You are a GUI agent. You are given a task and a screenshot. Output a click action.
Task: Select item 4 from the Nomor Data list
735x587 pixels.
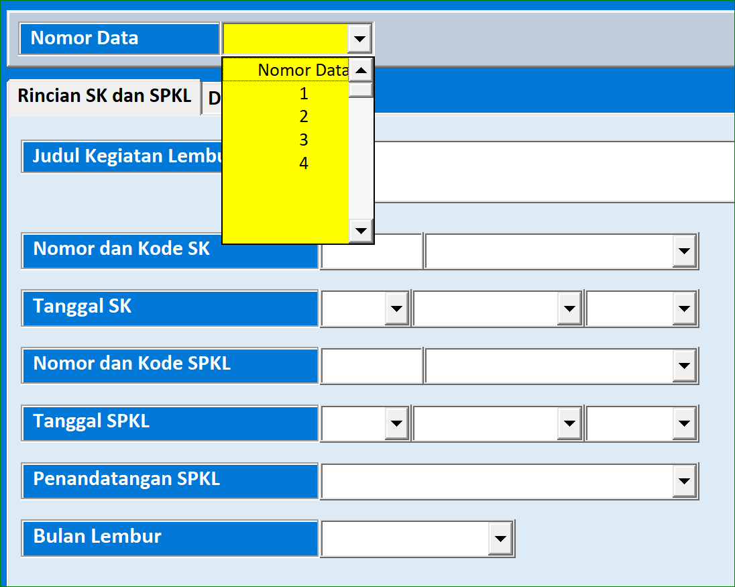[x=303, y=163]
